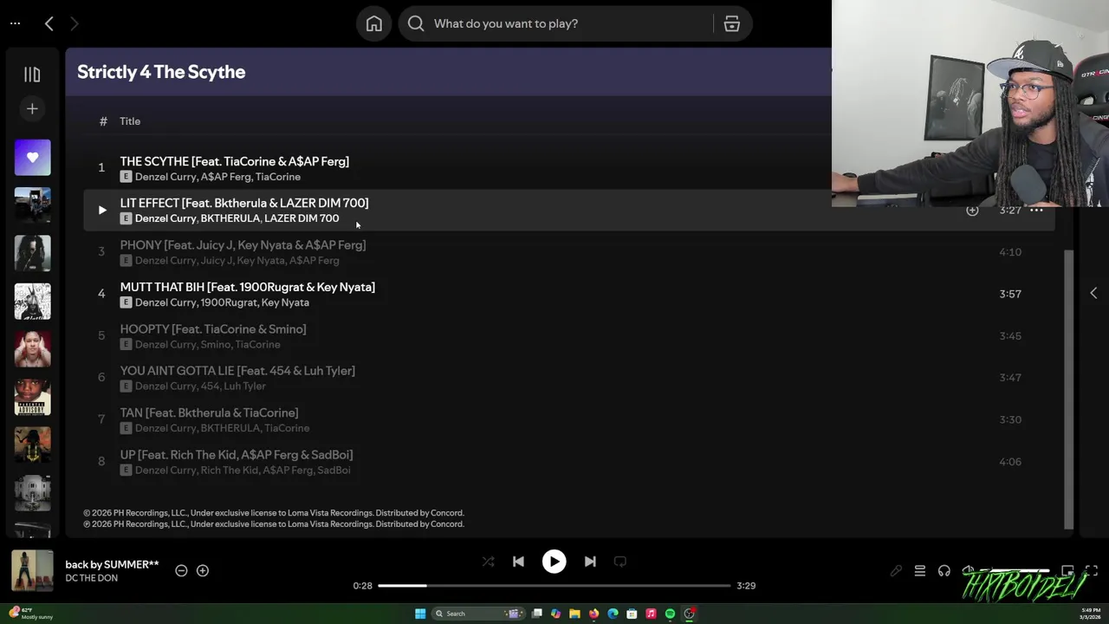Click the Title column header

coord(130,121)
